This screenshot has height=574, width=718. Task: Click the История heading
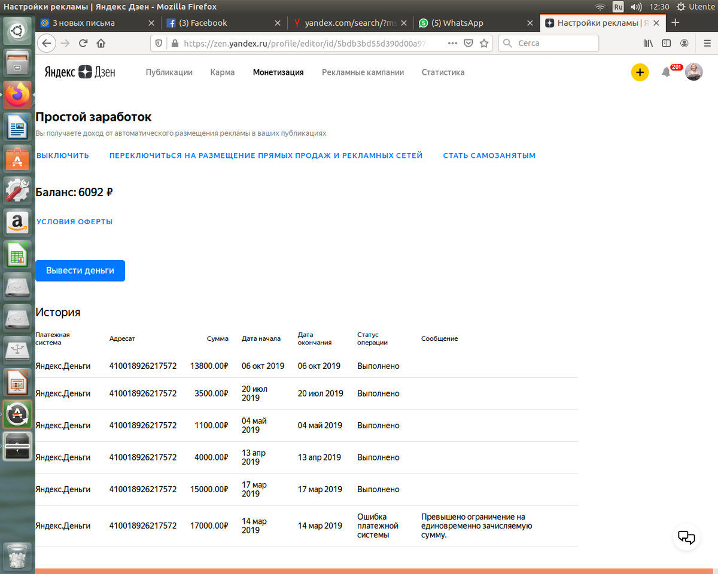(x=58, y=312)
